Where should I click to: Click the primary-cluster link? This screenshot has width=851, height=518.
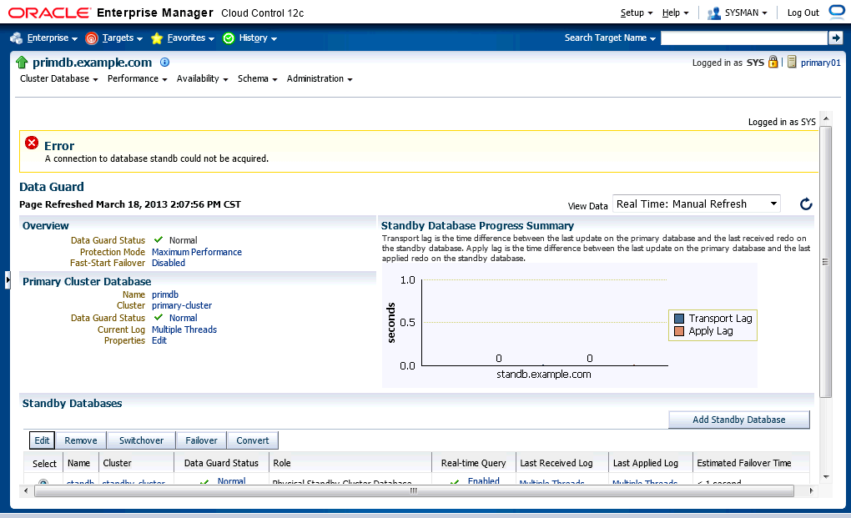click(182, 305)
